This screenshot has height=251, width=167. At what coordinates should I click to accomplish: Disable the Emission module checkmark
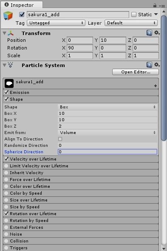click(x=6, y=92)
